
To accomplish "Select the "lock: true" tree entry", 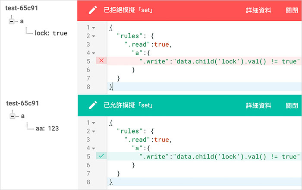I will coord(50,33).
